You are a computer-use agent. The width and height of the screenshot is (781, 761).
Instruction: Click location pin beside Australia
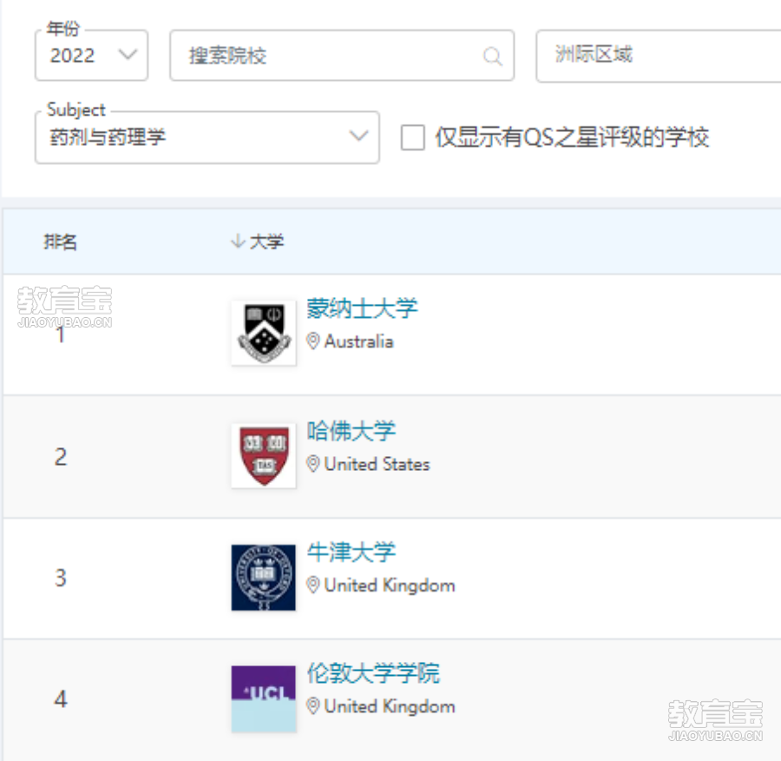click(312, 341)
